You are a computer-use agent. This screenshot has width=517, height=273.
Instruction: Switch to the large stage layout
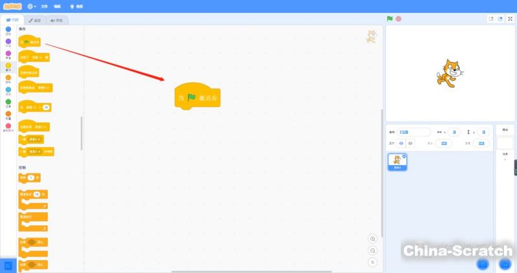(500, 19)
